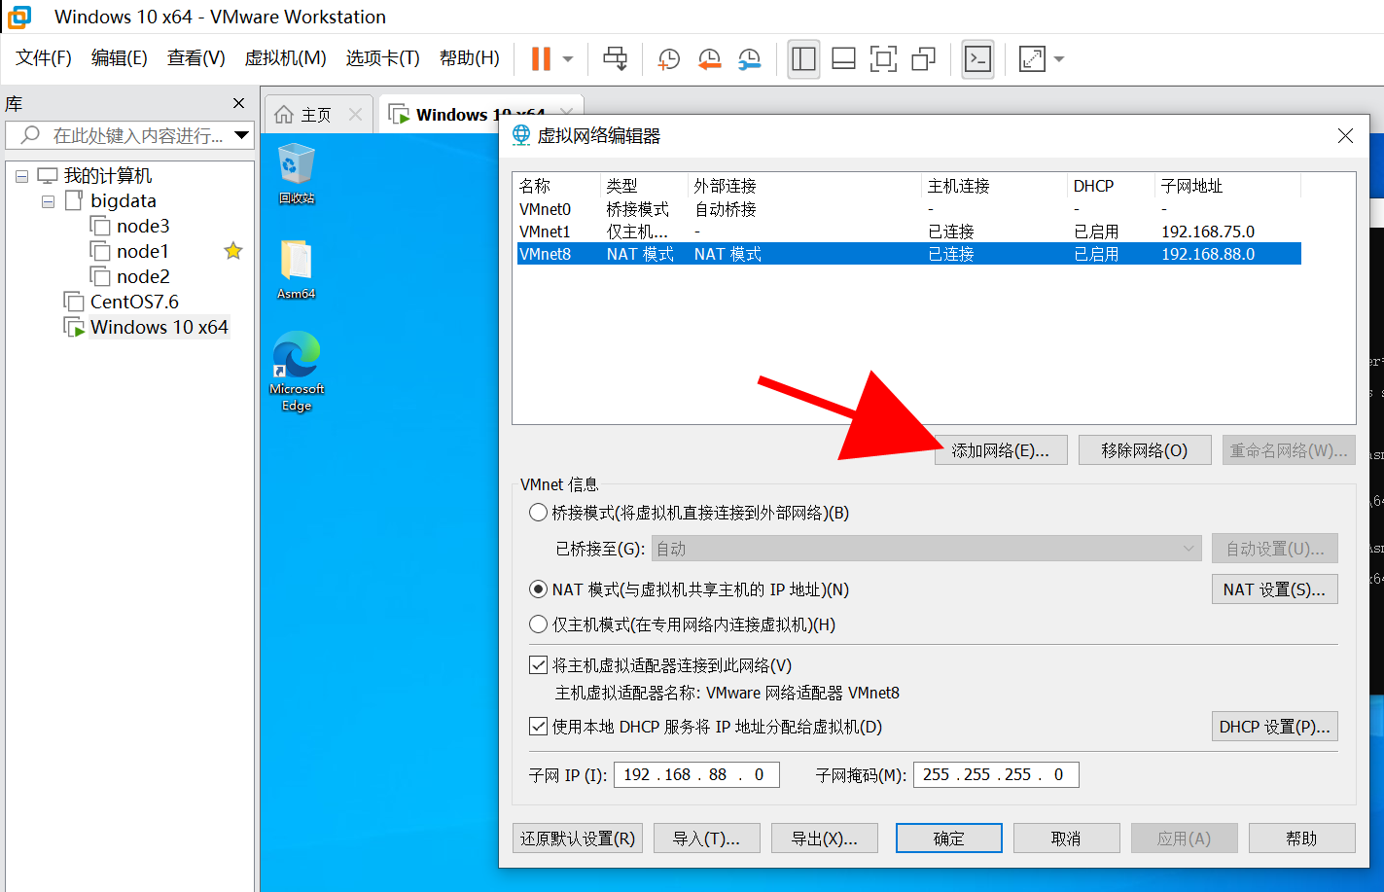Click the 子网掩码 input field
The height and width of the screenshot is (892, 1384).
[x=996, y=774]
